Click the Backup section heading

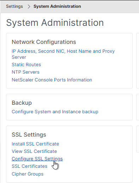[22, 103]
